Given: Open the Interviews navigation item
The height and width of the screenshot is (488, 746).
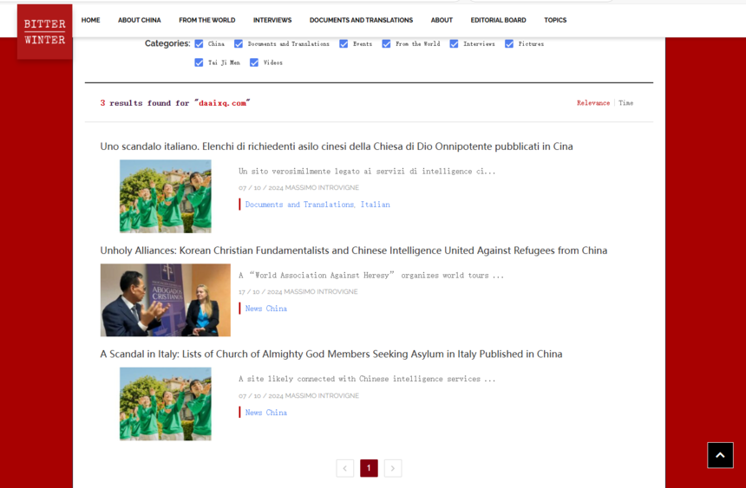Looking at the screenshot, I should coord(272,20).
